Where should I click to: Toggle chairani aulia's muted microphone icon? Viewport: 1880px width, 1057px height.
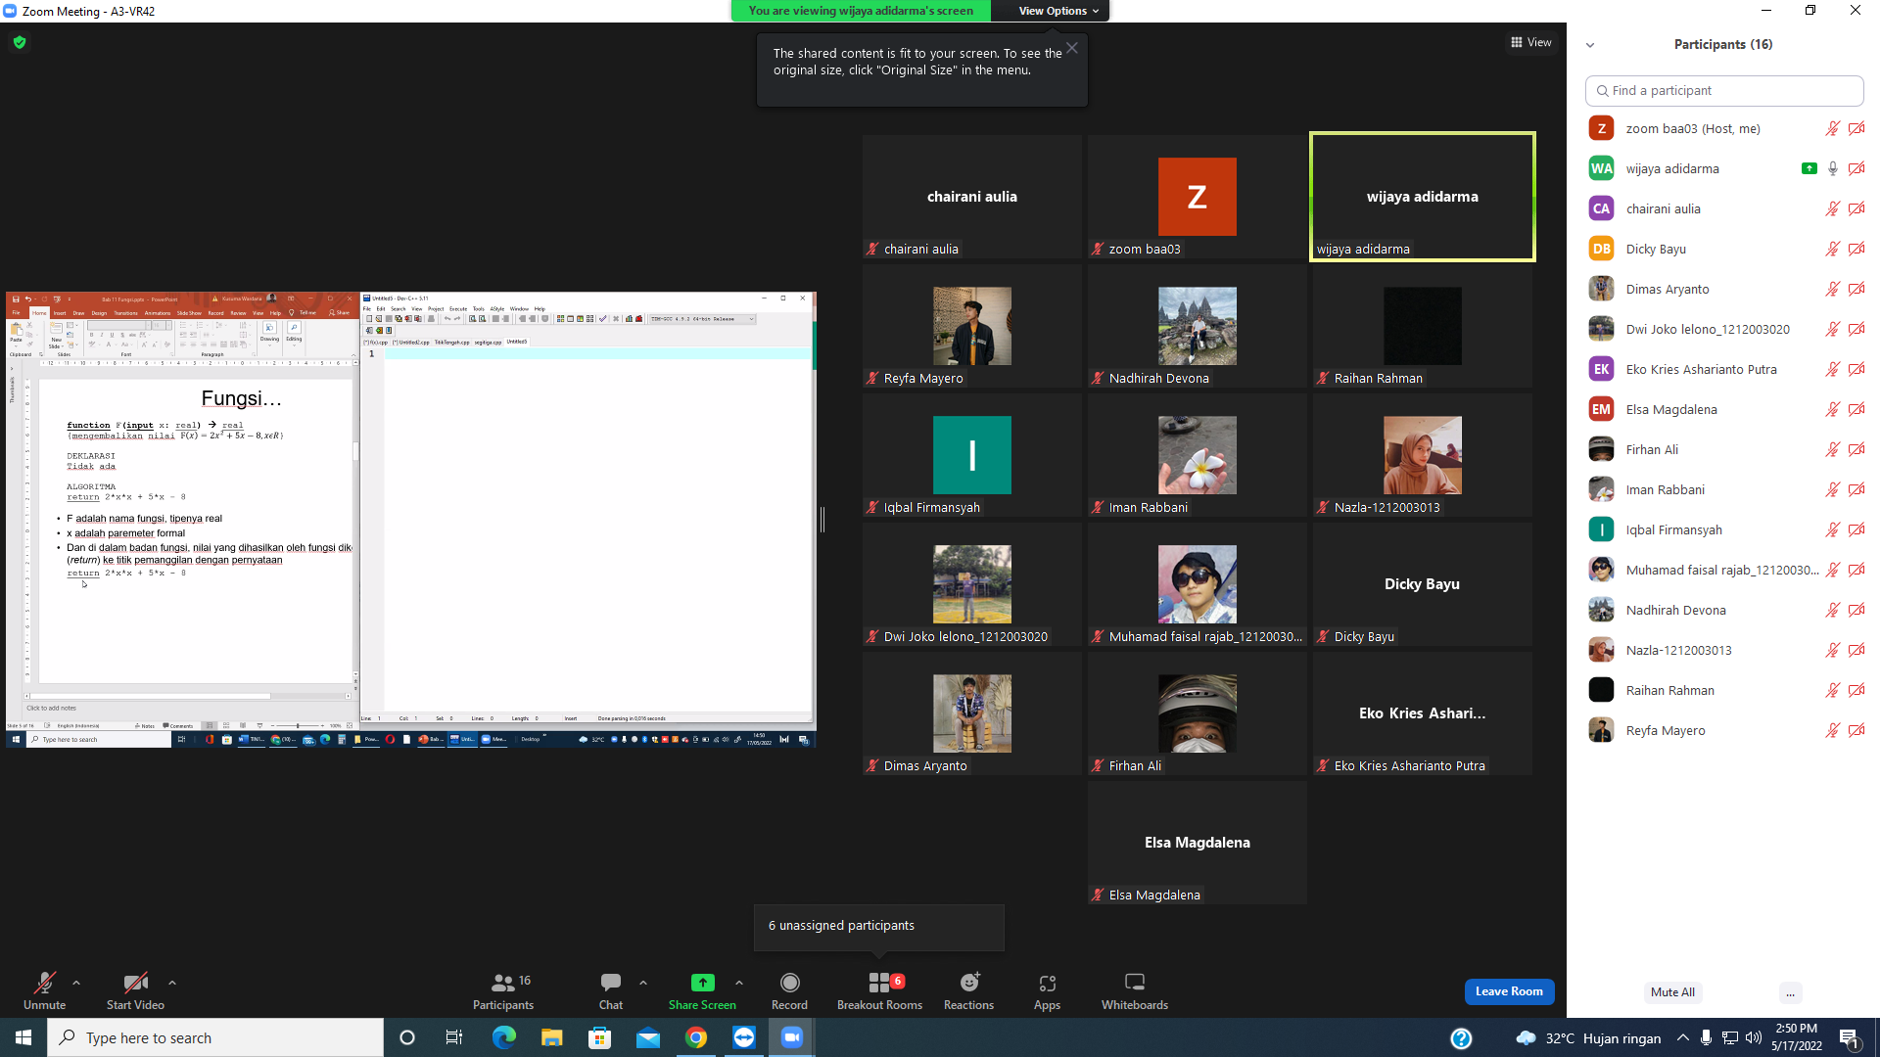point(1833,208)
